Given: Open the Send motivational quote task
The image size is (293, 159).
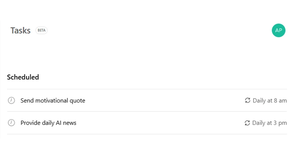Looking at the screenshot, I should (x=147, y=100).
